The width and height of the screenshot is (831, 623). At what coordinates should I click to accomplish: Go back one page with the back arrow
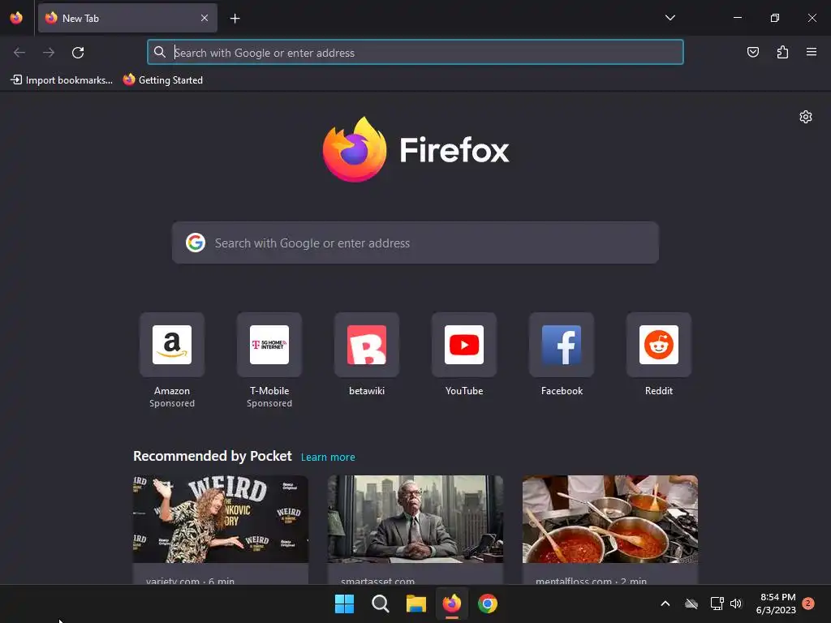[19, 53]
